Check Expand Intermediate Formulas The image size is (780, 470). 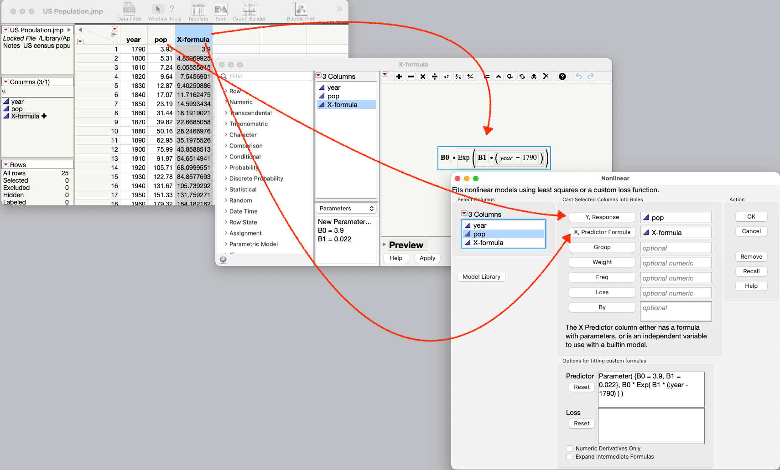(x=569, y=457)
